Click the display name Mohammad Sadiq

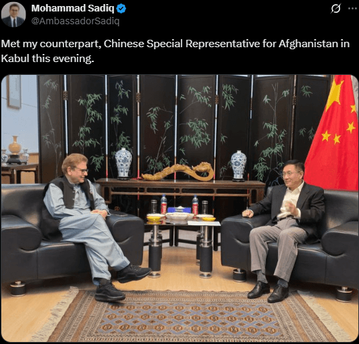[x=73, y=9]
